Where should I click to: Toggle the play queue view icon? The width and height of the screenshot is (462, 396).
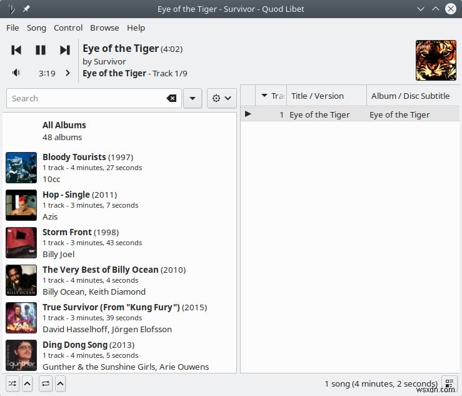click(x=449, y=383)
